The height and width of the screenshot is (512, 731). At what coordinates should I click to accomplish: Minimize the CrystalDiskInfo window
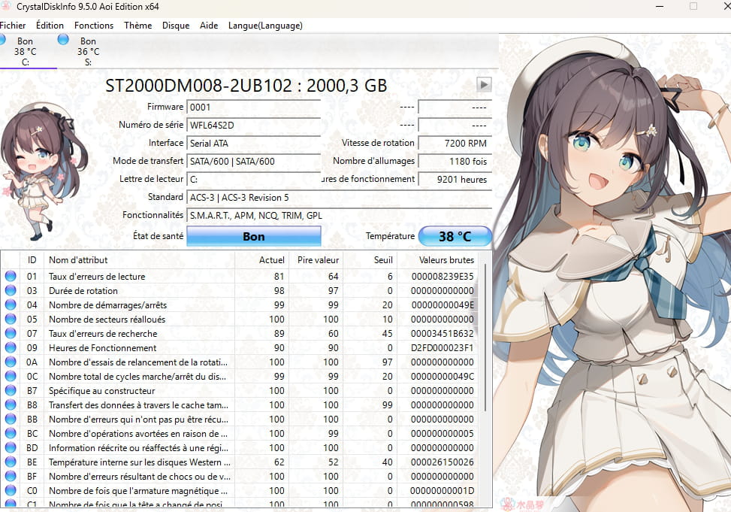660,7
